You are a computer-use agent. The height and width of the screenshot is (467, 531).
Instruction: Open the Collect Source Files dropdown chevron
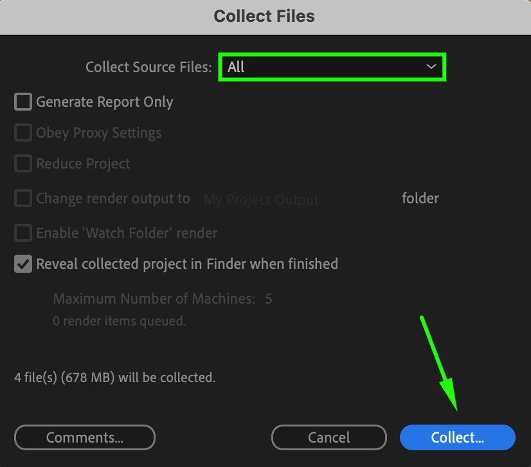[x=431, y=67]
